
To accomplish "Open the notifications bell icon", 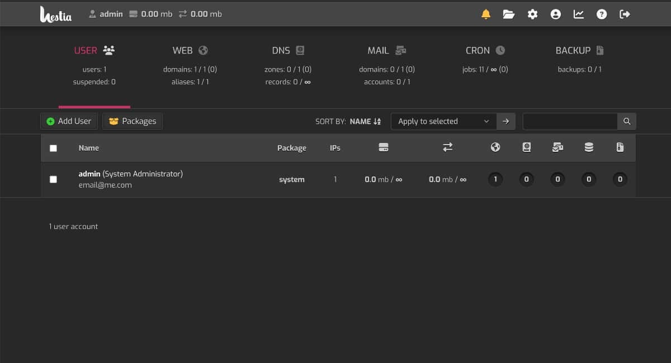I will (486, 14).
